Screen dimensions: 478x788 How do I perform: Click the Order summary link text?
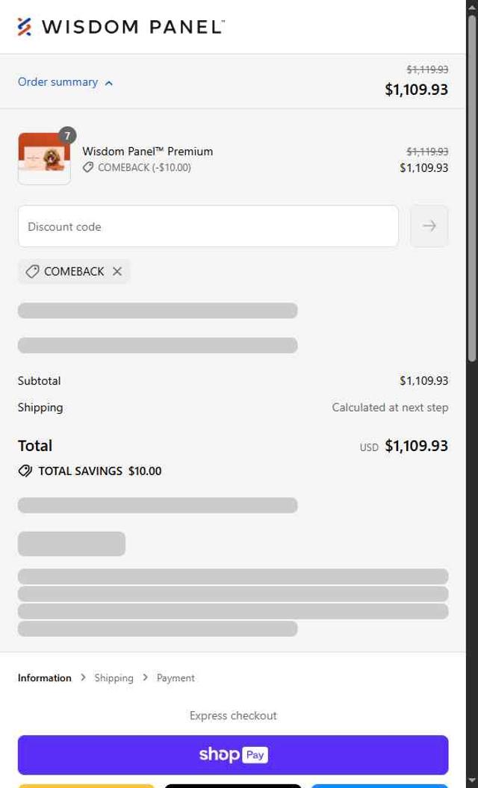point(58,82)
